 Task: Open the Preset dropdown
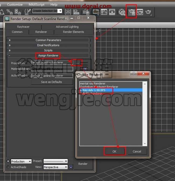[x=55, y=161]
